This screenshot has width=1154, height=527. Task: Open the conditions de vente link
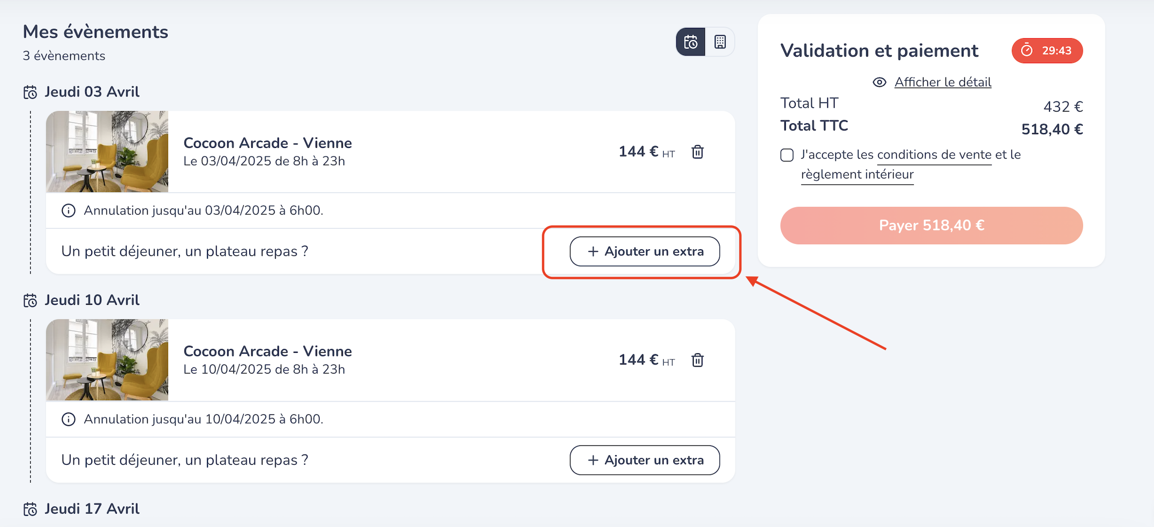click(934, 155)
